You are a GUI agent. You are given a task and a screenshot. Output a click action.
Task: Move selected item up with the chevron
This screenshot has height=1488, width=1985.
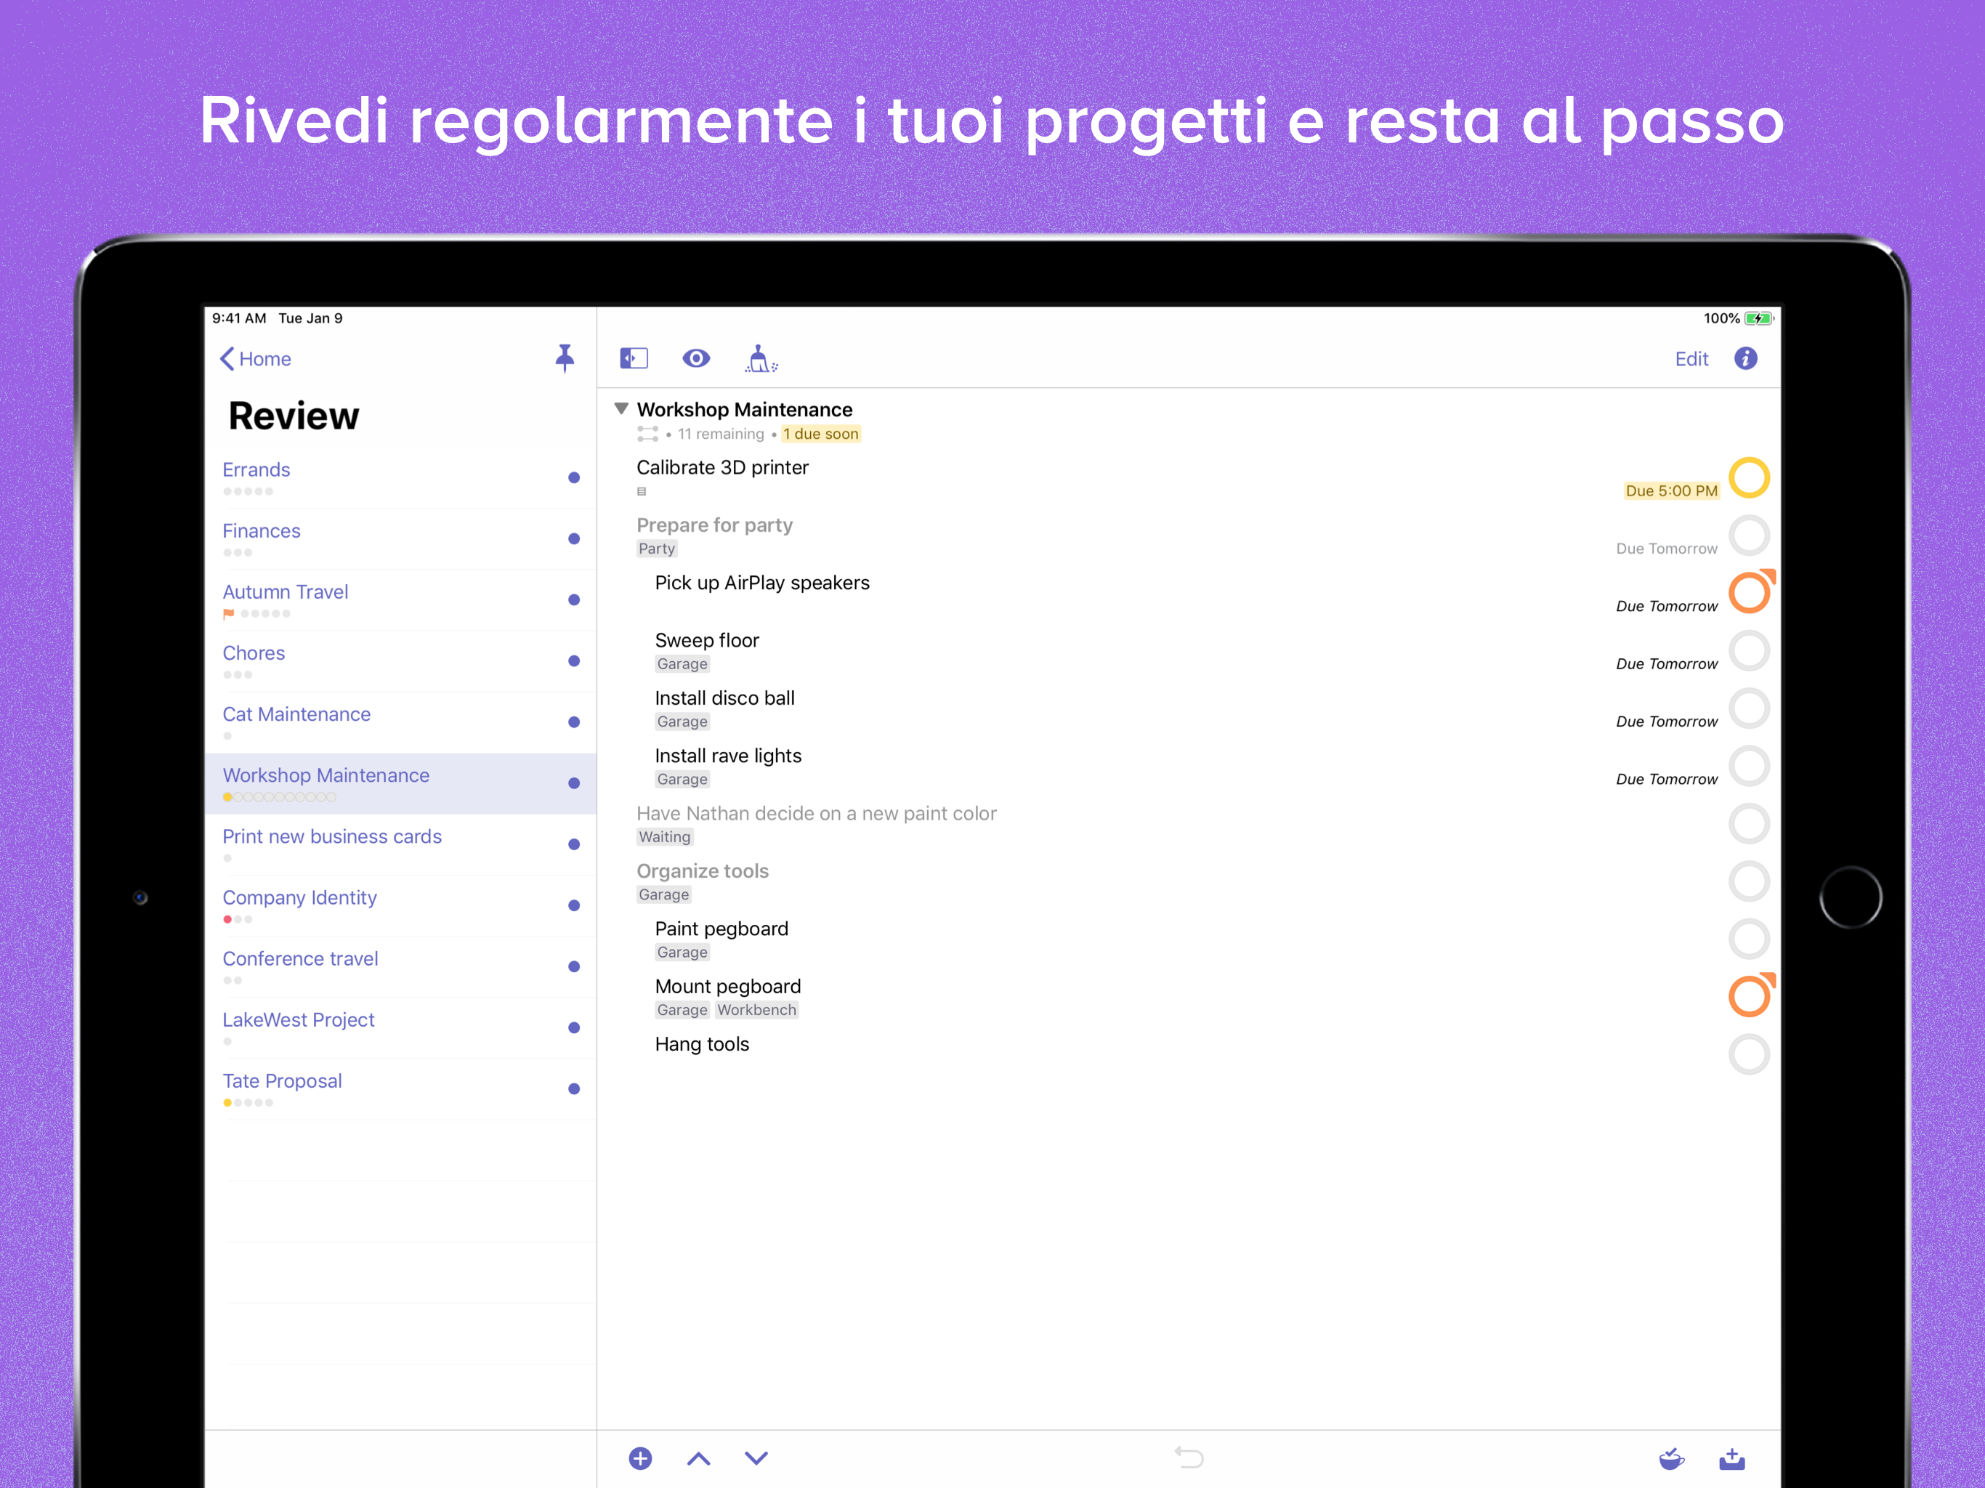[698, 1458]
